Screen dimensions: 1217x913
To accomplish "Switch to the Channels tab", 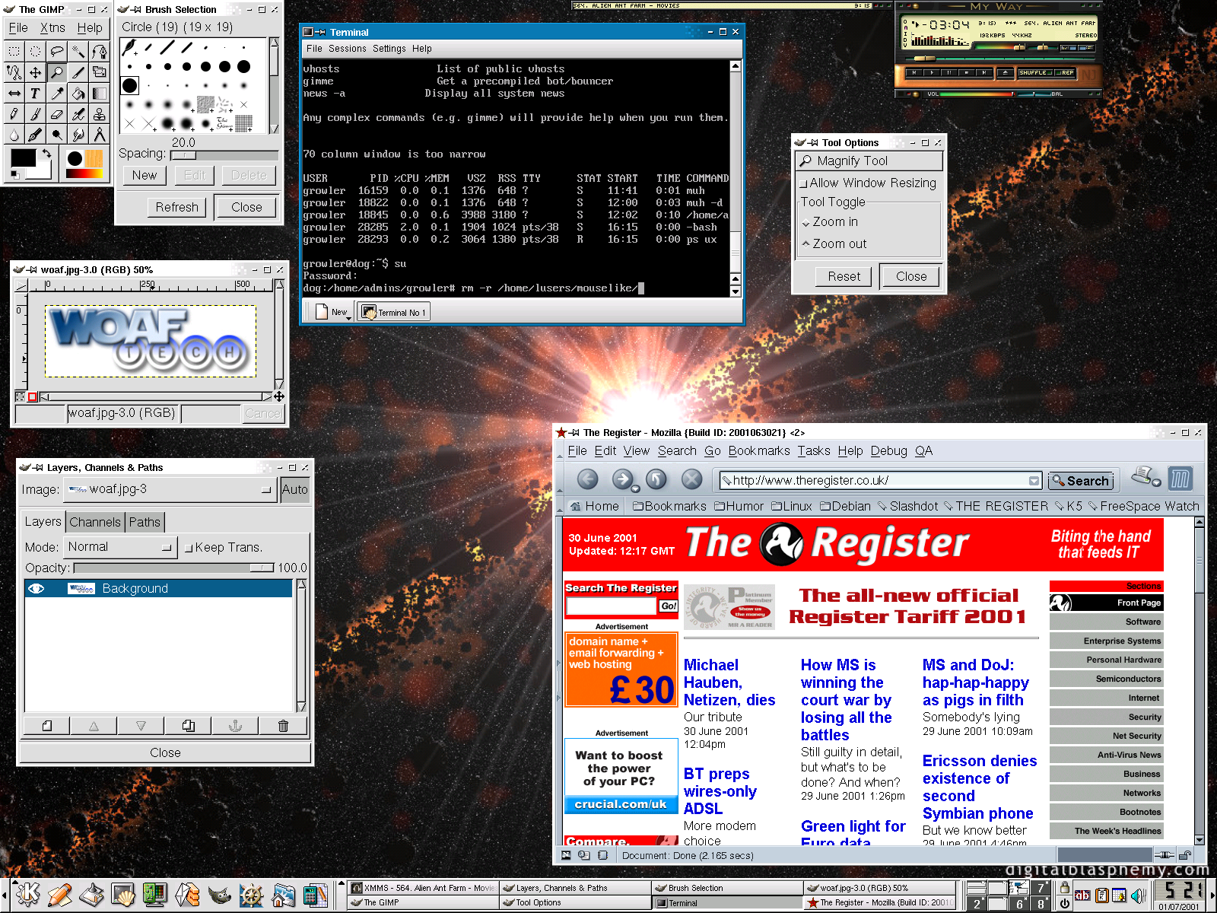I will [x=95, y=522].
